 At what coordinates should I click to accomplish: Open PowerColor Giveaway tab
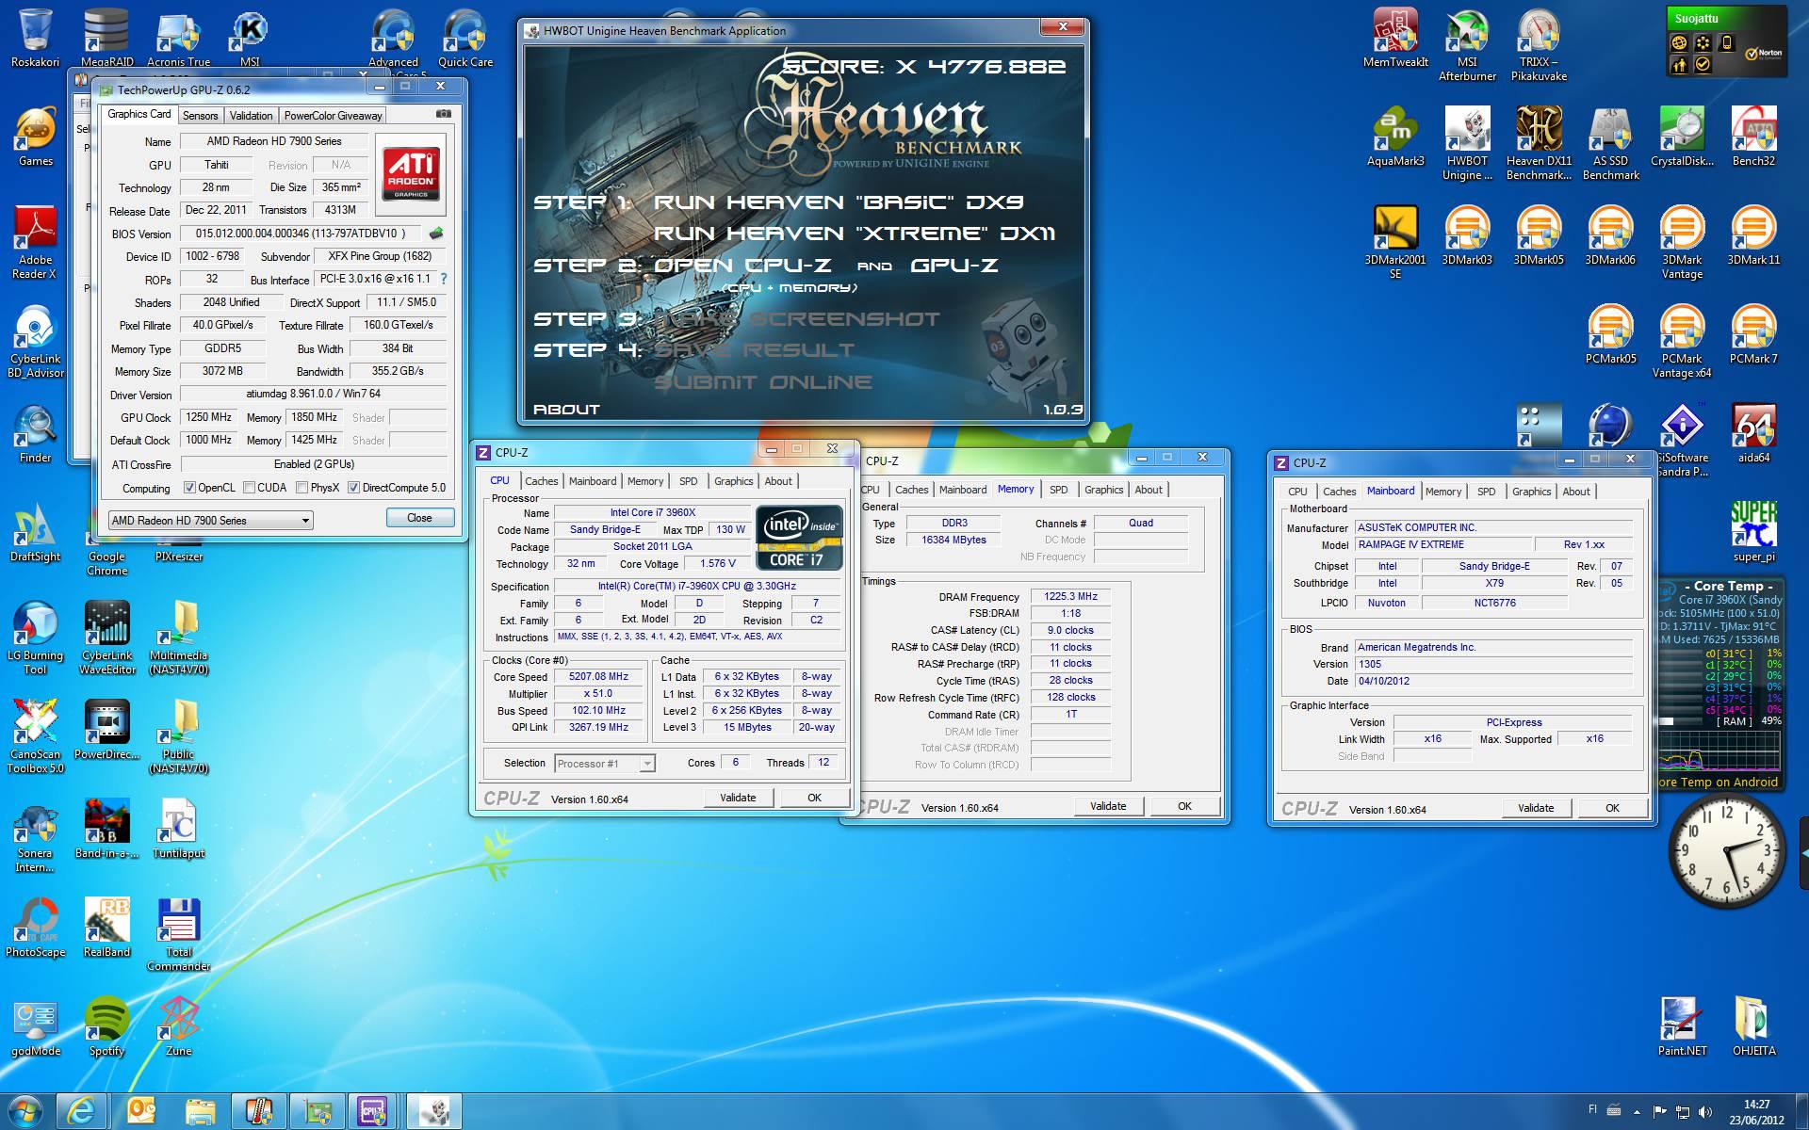click(x=333, y=115)
